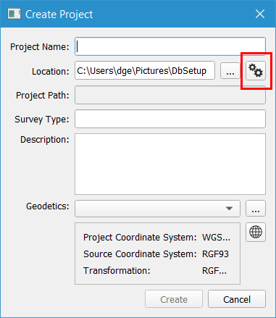The height and width of the screenshot is (318, 276).
Task: Click the Transformation RGF value
Action: coord(214,271)
